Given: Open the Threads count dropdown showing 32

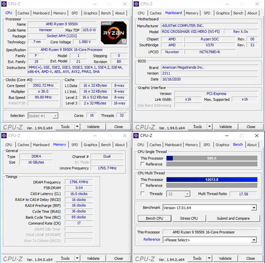Looking at the screenshot, I should click(187, 194).
